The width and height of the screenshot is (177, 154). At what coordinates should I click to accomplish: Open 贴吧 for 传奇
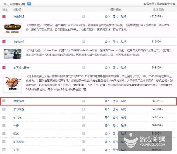pos(124,125)
